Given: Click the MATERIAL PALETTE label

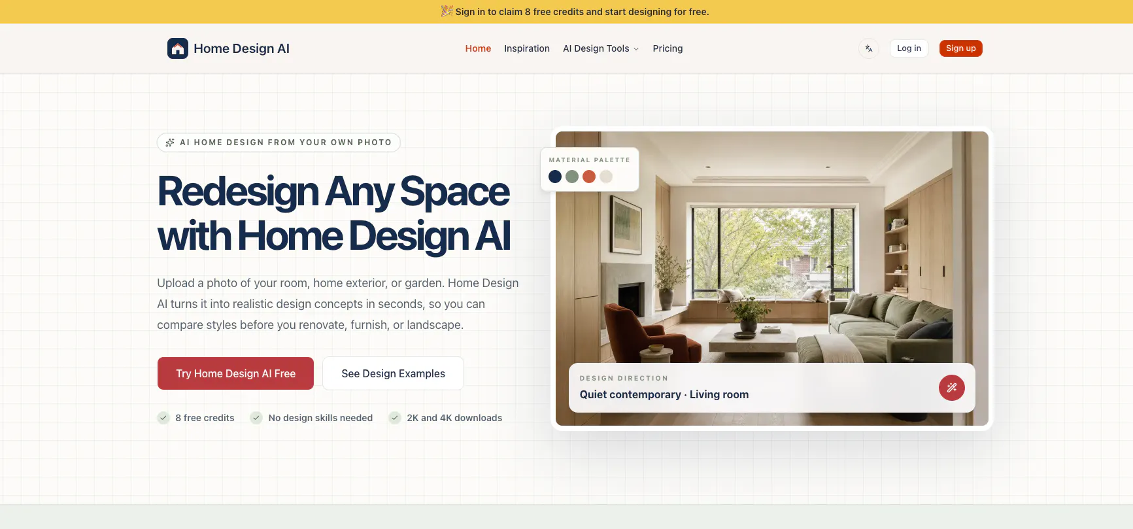Looking at the screenshot, I should click(x=589, y=160).
